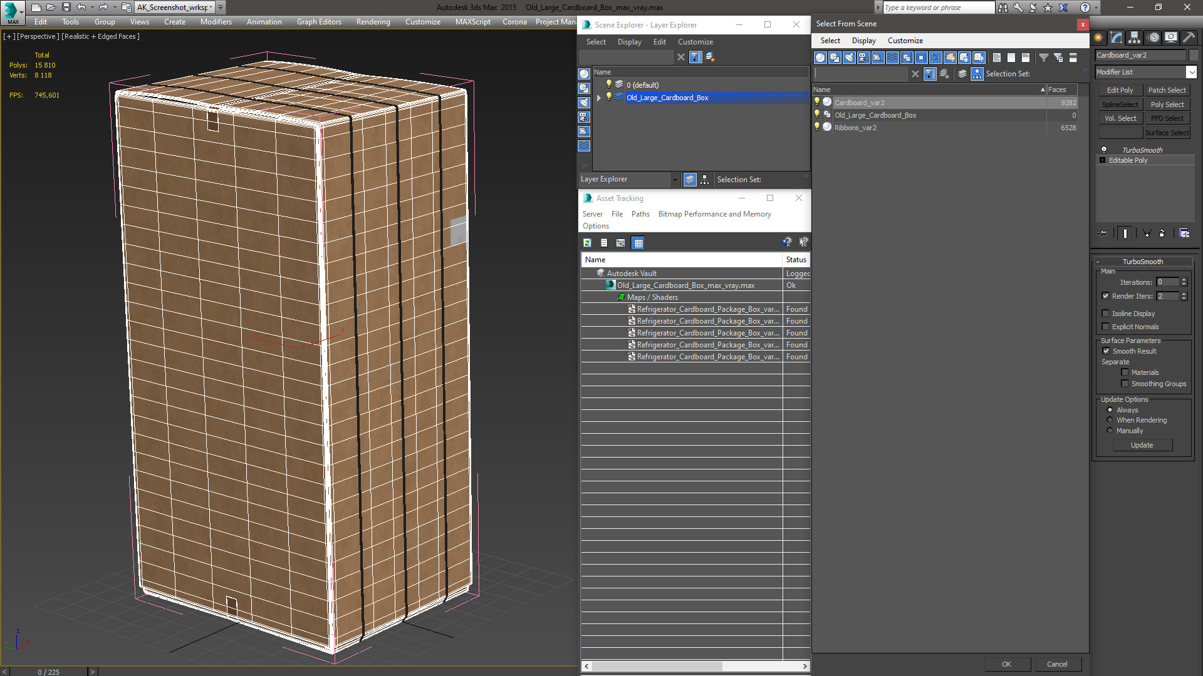Open the Modifier List dropdown
This screenshot has width=1203, height=676.
pyautogui.click(x=1191, y=72)
